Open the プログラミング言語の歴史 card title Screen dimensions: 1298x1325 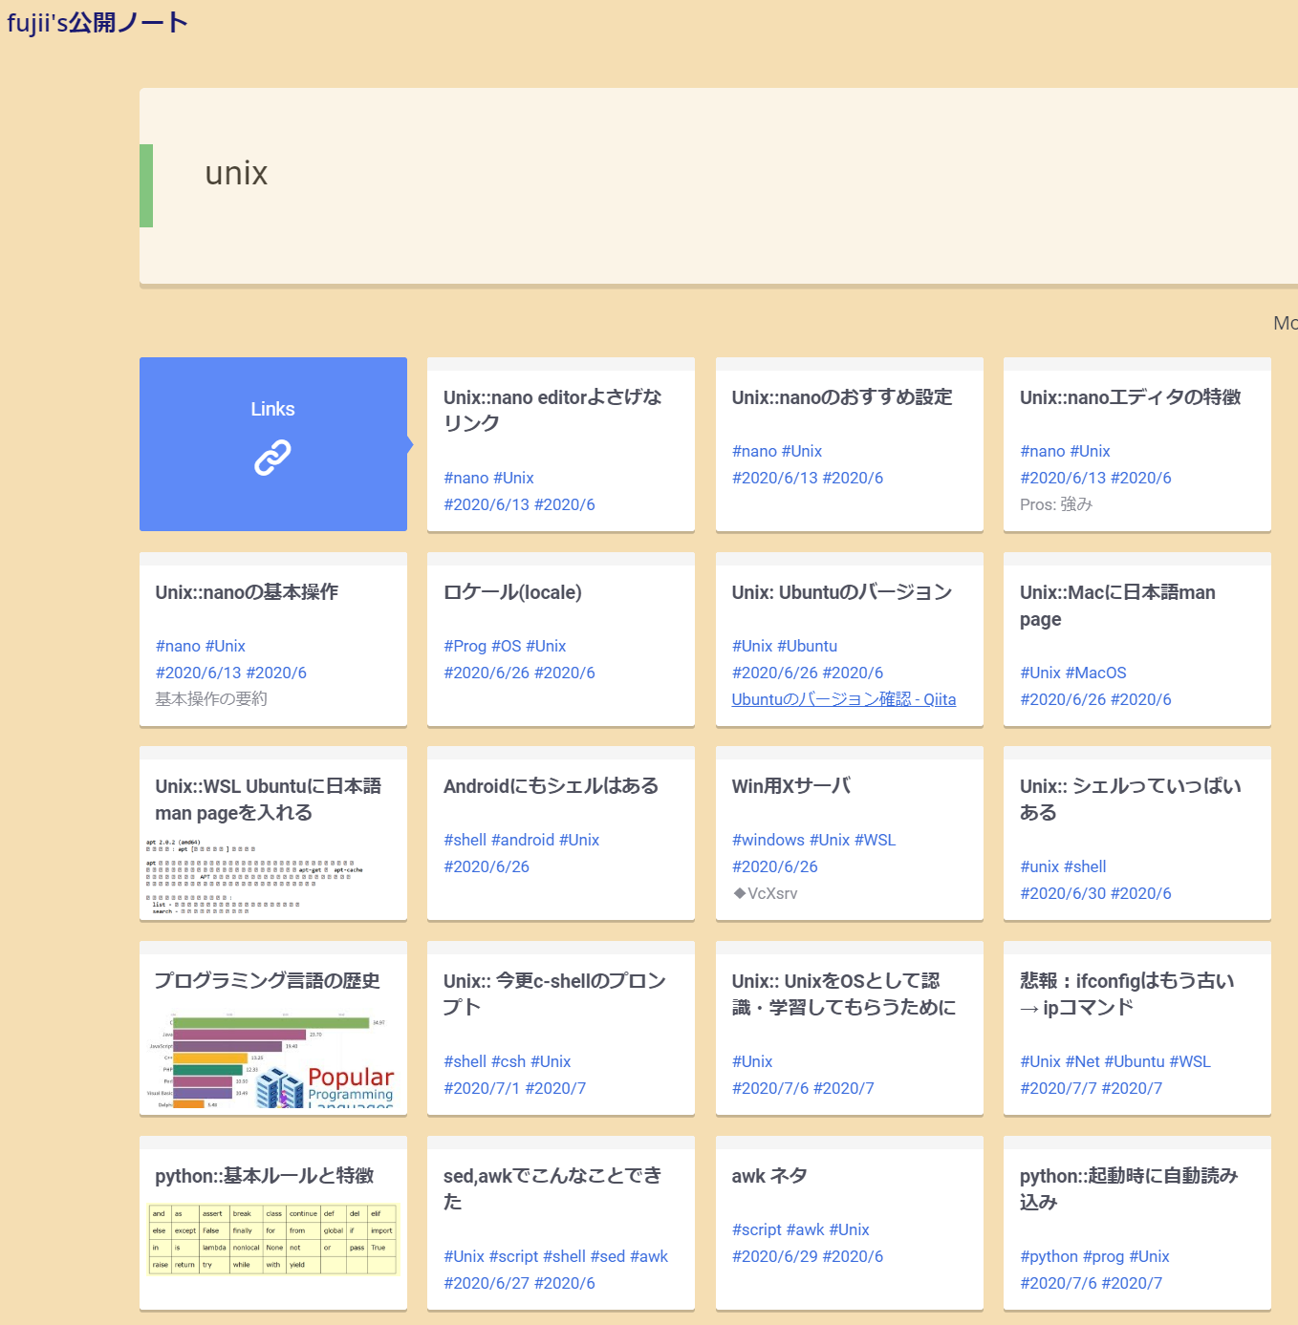(x=268, y=980)
